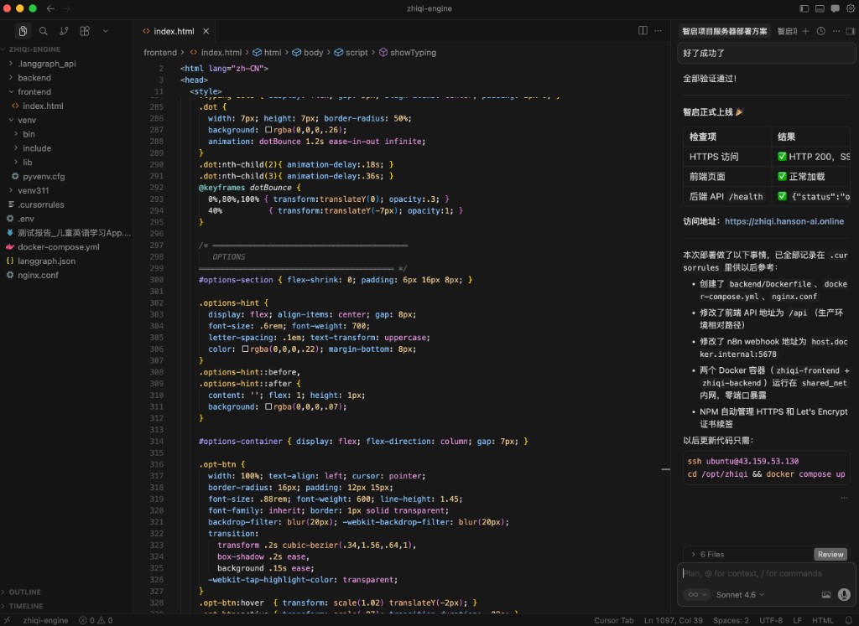This screenshot has height=626, width=859.
Task: Select the 智启项目服务器部署方案 chat tab
Action: point(725,31)
